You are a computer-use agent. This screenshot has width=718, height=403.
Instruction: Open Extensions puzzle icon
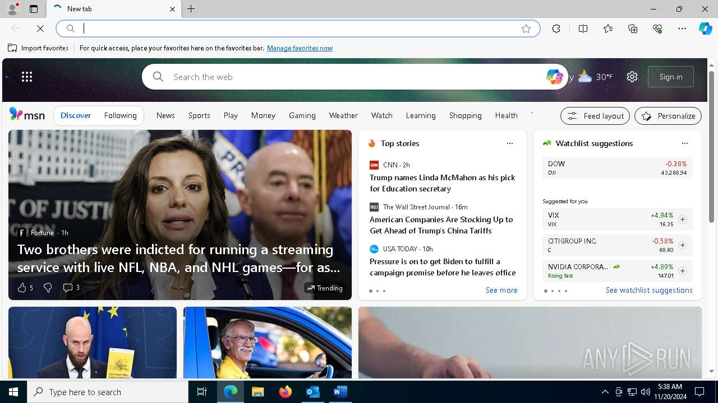556,29
